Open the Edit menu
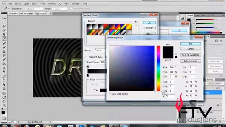The width and height of the screenshot is (226, 127). (10, 4)
